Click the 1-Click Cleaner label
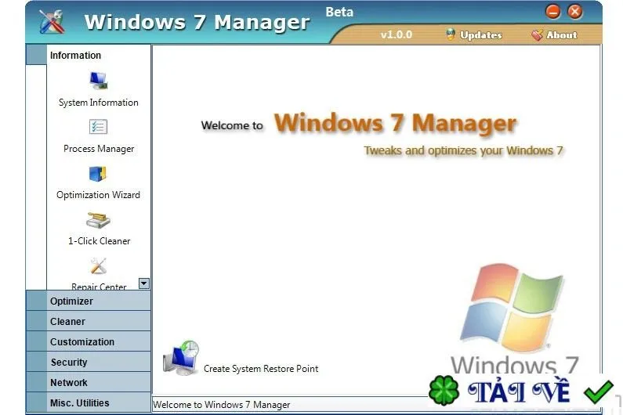 tap(99, 240)
